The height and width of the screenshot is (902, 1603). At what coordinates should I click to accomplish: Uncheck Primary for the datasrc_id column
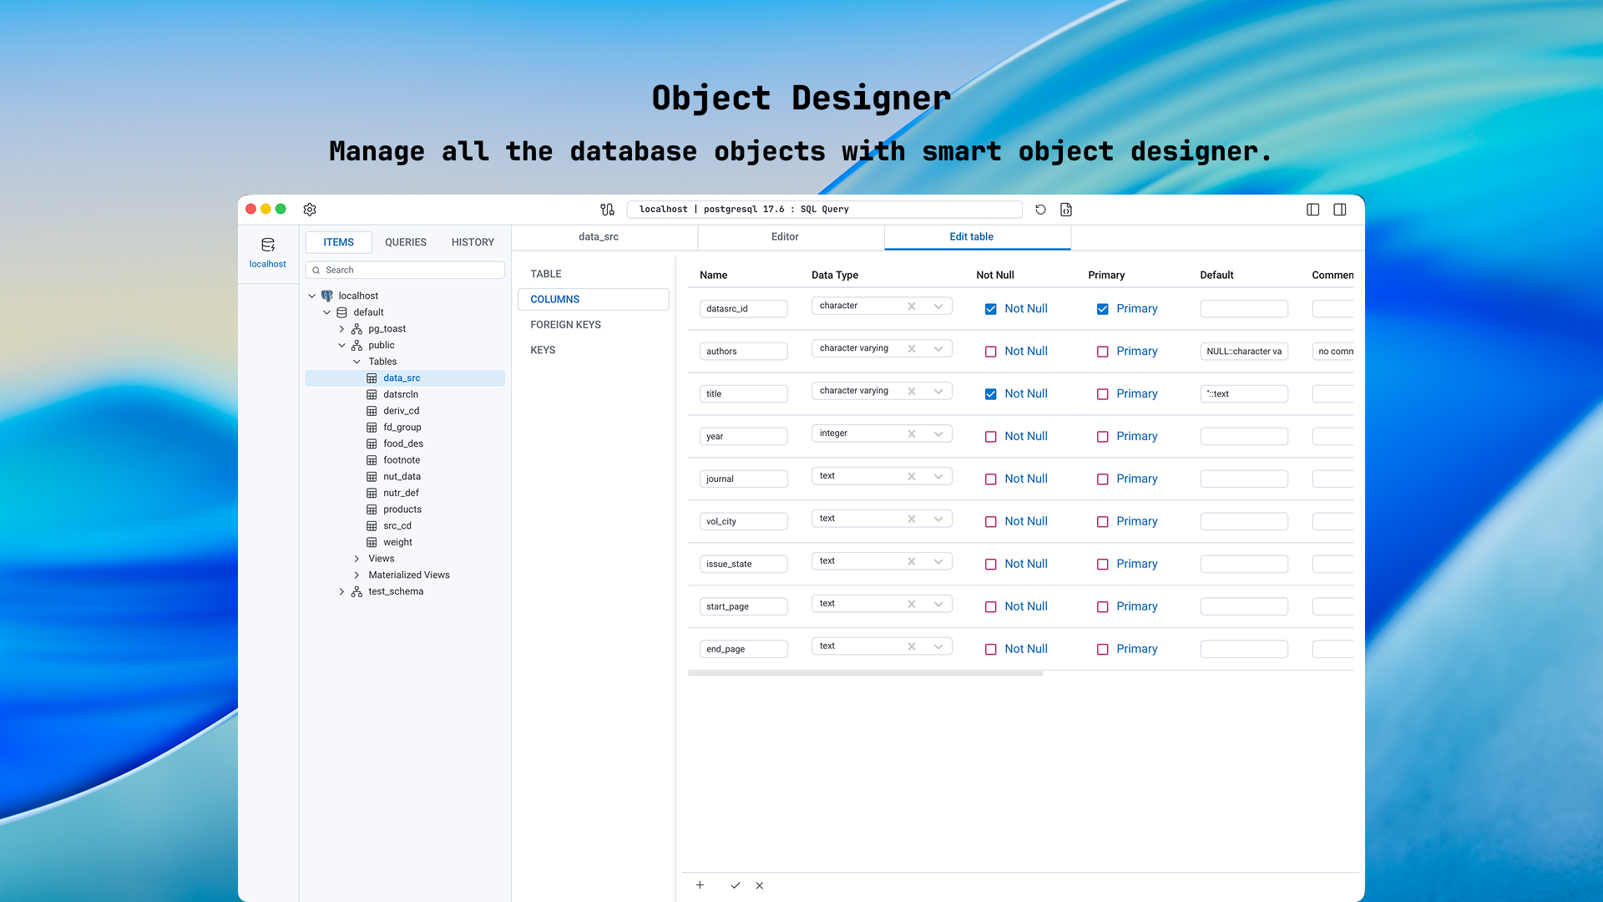click(1103, 309)
